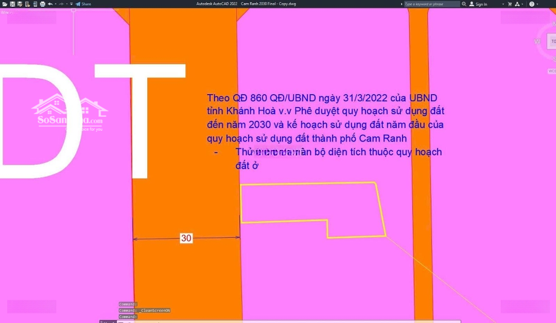Open the Help dropdown arrow
Viewport: 556px width, 323px height.
(538, 4)
